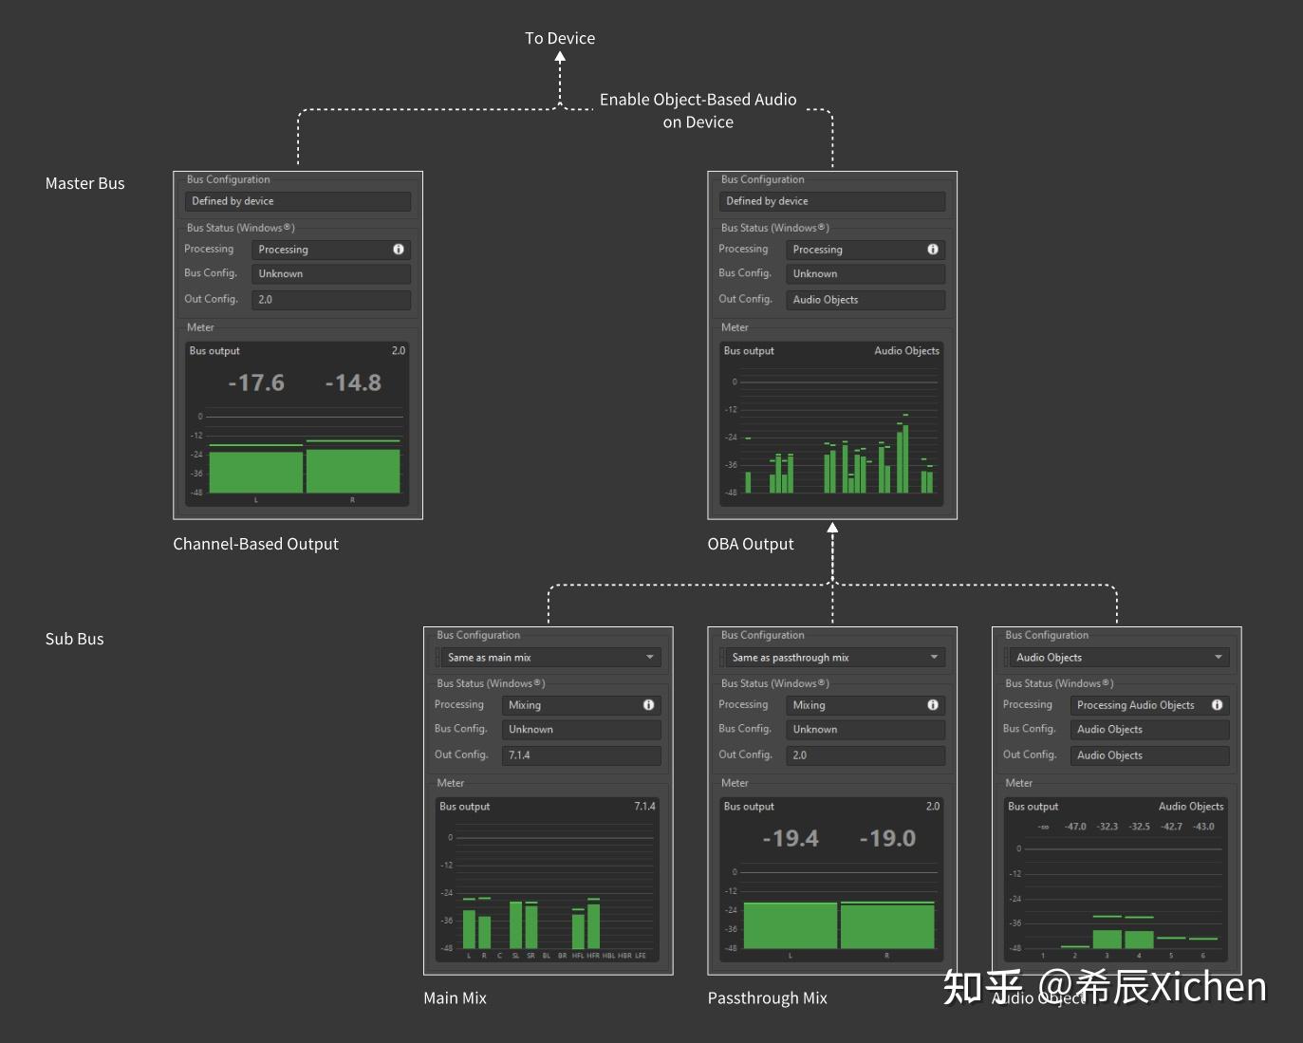
Task: Click OBA Output's "Defined by device" field
Action: [831, 201]
